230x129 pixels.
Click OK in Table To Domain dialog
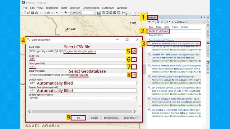coord(78,118)
